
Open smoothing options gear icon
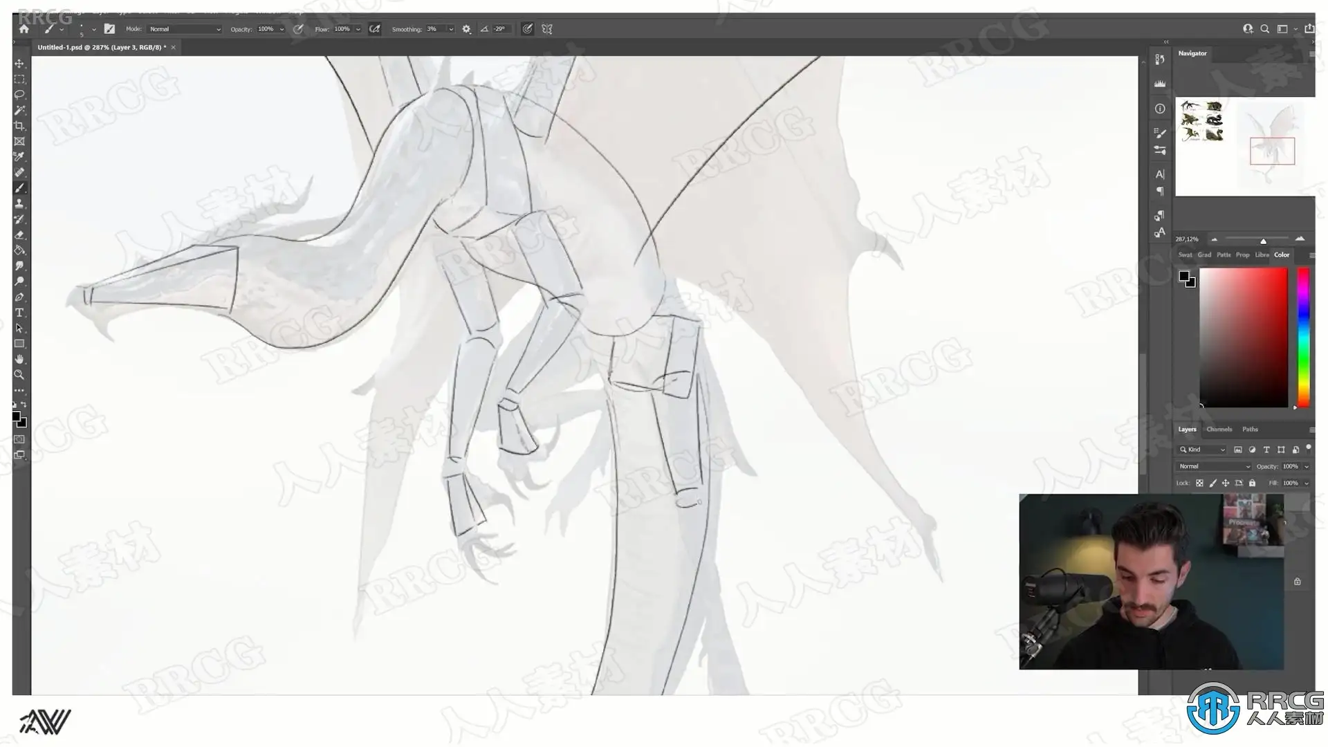click(x=467, y=29)
